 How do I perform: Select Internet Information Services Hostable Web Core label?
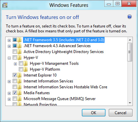coord(65,87)
